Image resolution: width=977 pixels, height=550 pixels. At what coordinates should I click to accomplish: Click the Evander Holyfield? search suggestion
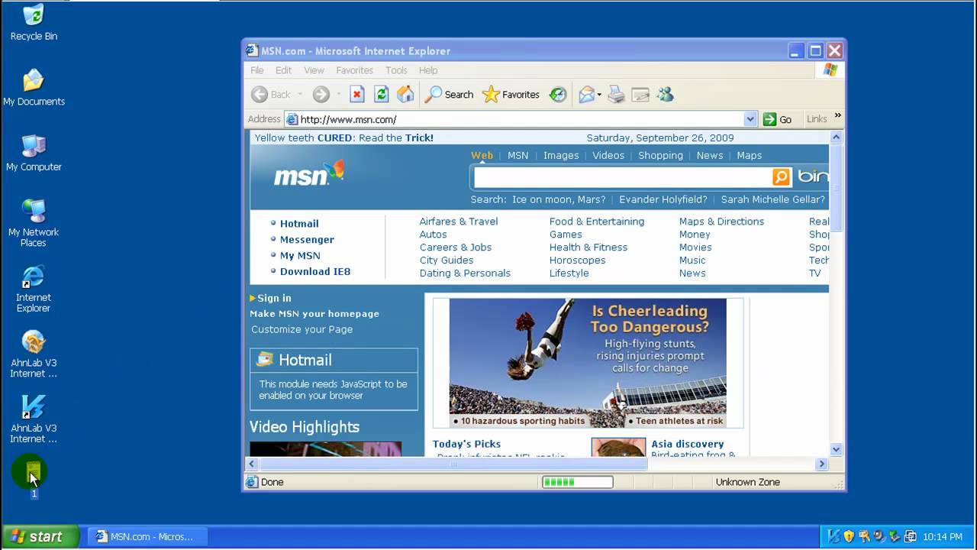[663, 199]
